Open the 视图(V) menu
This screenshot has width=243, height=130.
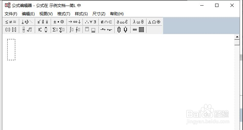point(46,14)
